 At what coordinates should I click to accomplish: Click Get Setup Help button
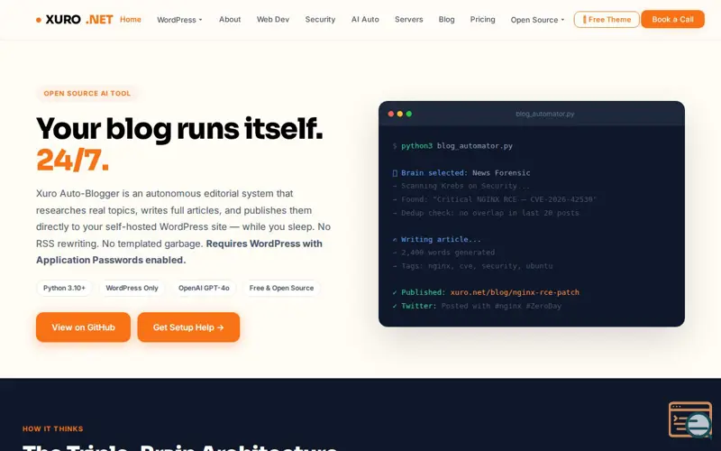pyautogui.click(x=188, y=327)
